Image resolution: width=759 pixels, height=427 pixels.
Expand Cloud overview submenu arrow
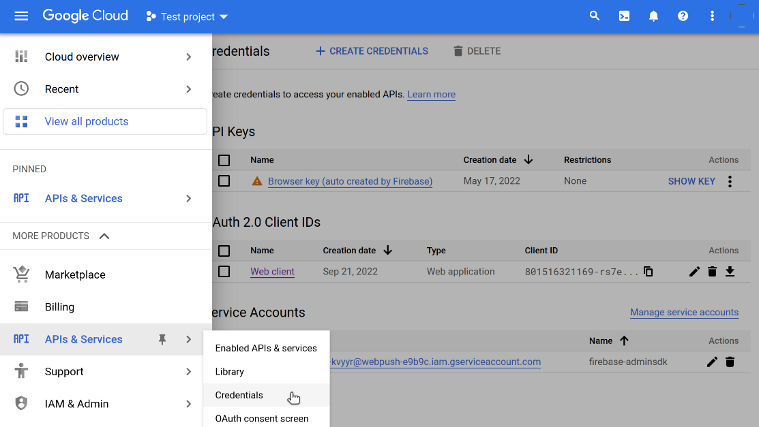[189, 57]
